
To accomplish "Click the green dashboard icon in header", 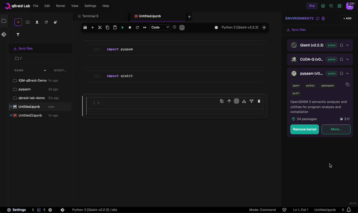I will tap(340, 6).
